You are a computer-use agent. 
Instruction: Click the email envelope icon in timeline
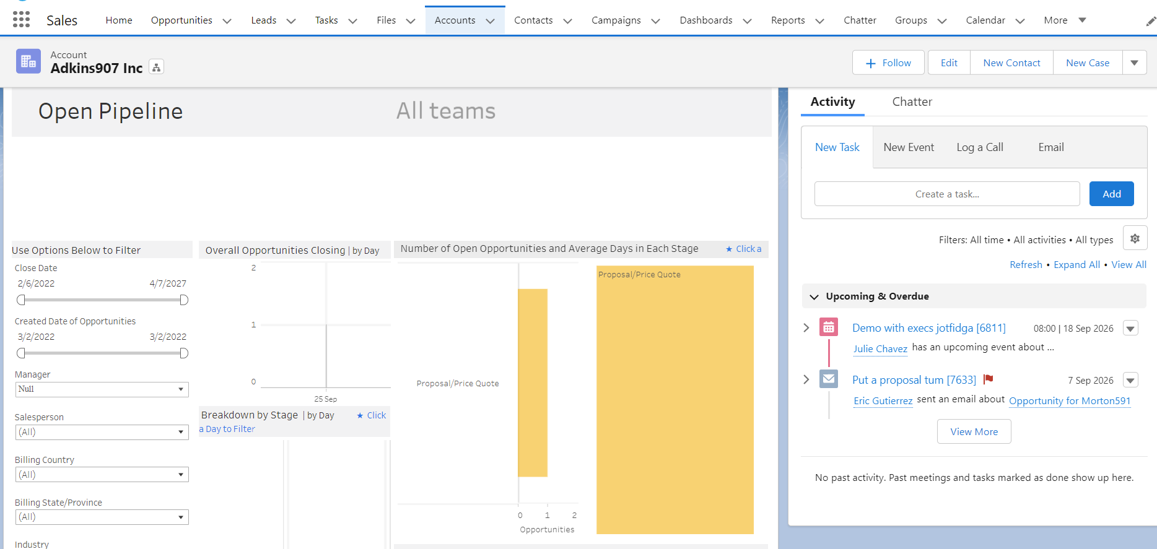click(828, 379)
